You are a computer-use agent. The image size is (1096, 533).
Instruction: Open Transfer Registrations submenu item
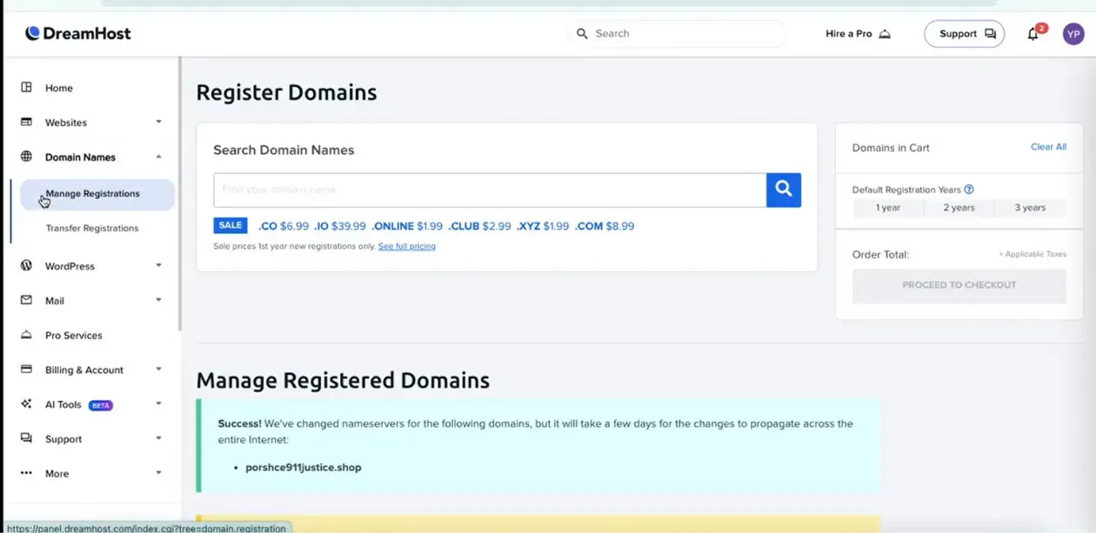coord(92,228)
